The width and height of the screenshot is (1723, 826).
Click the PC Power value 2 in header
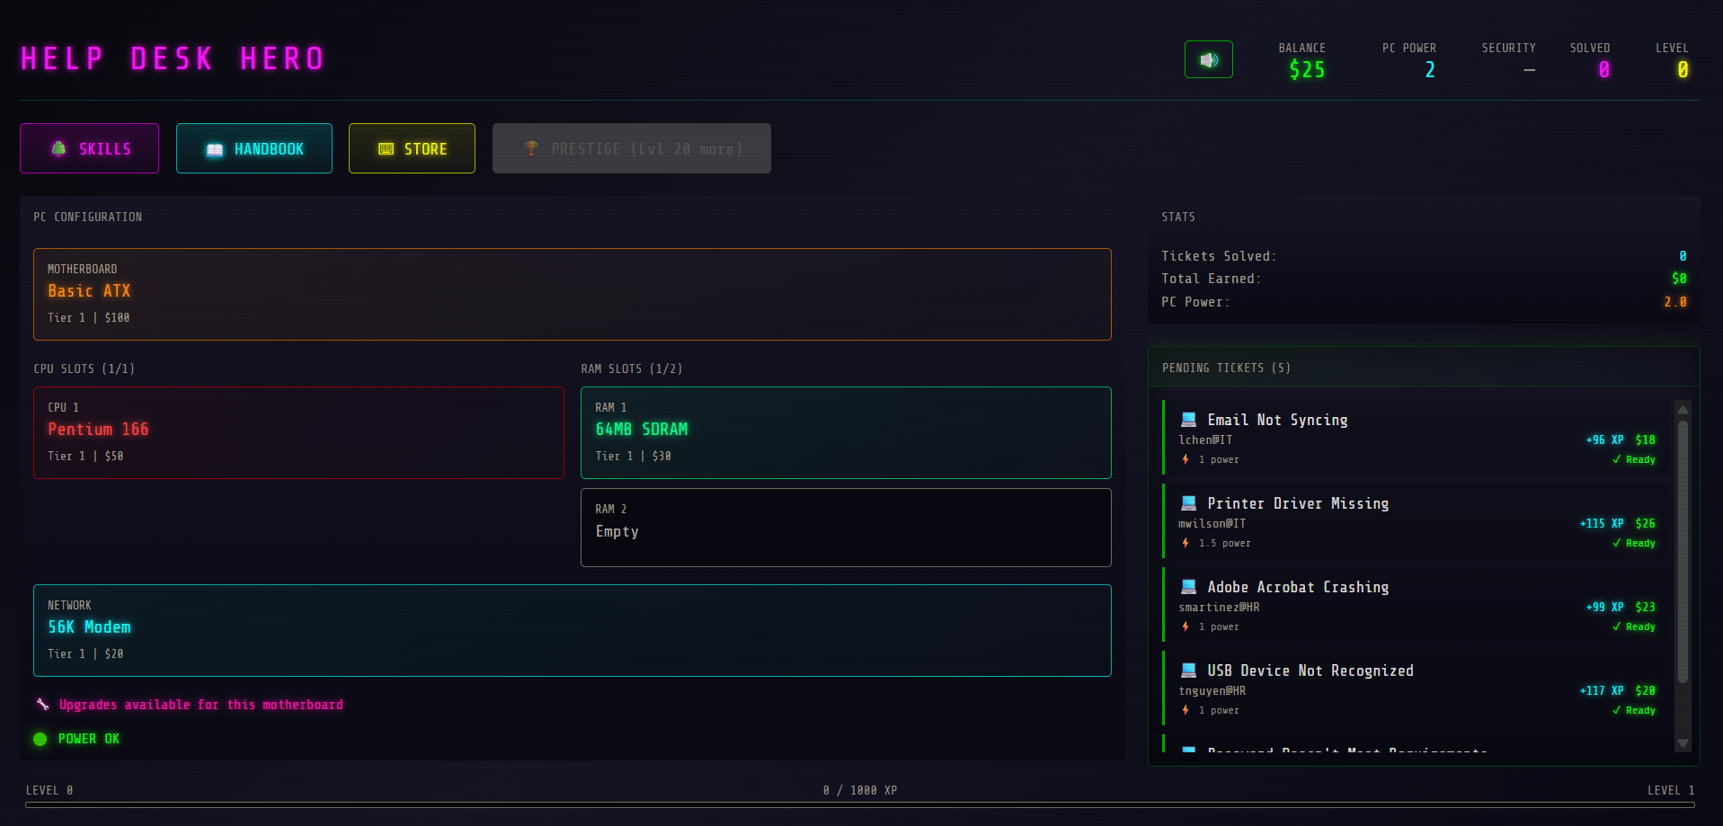coord(1430,70)
